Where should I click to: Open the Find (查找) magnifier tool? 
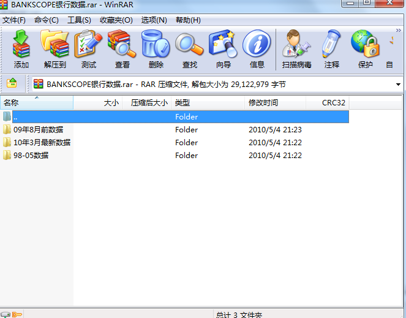190,49
